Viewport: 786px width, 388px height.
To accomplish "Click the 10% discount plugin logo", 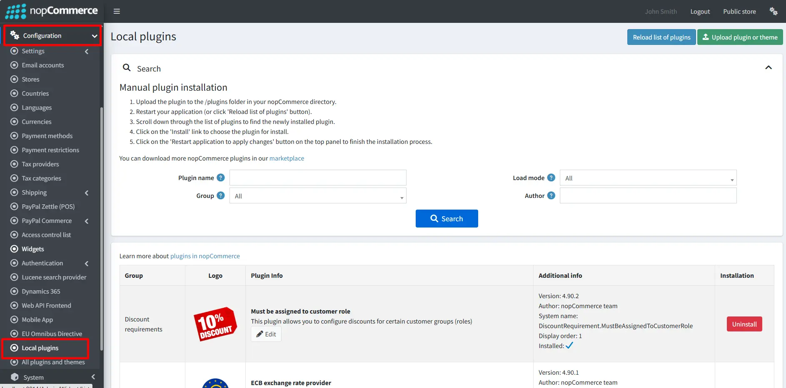I will (x=215, y=324).
